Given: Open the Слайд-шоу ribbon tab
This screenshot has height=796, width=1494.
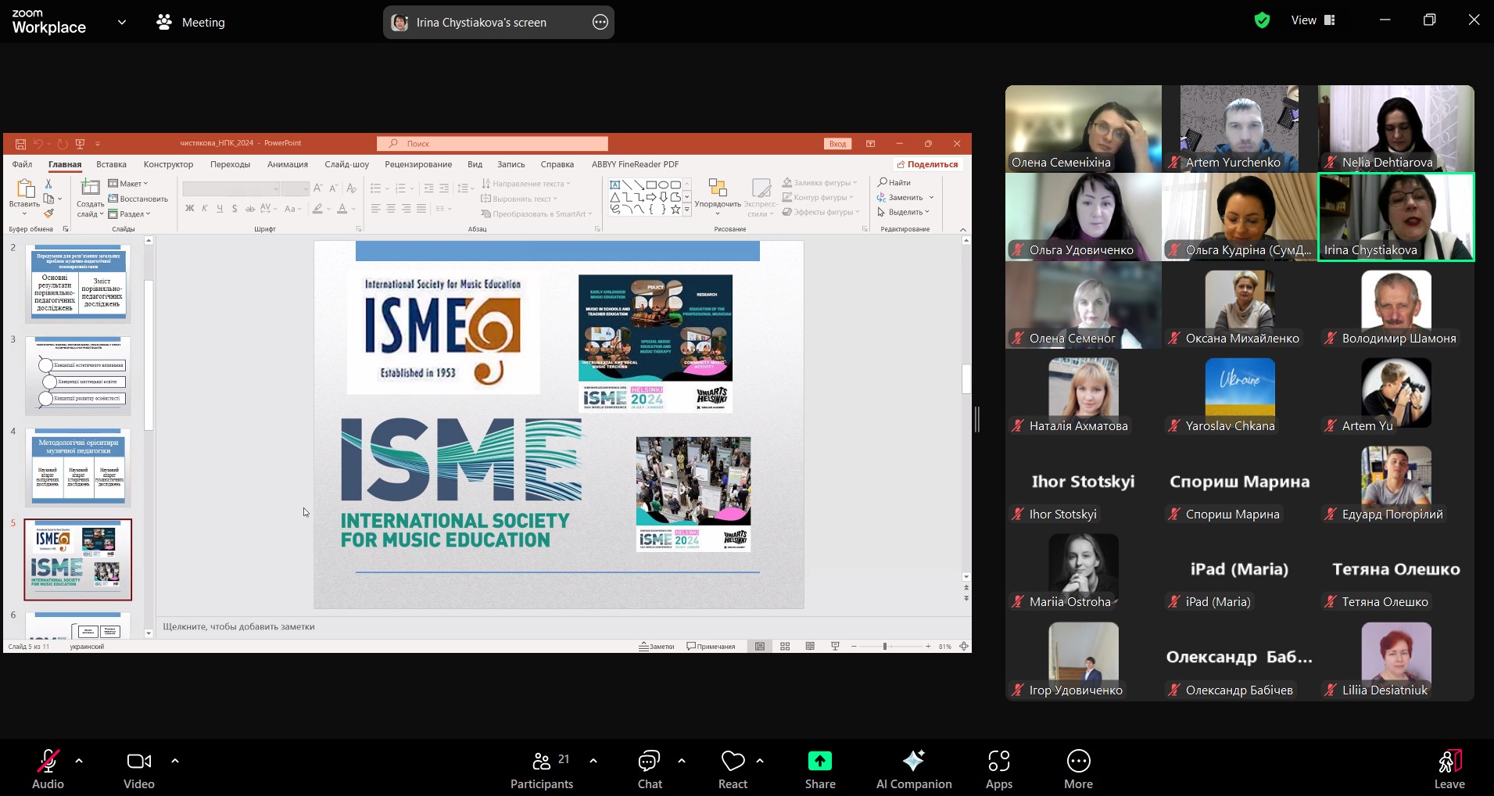Looking at the screenshot, I should (x=346, y=164).
